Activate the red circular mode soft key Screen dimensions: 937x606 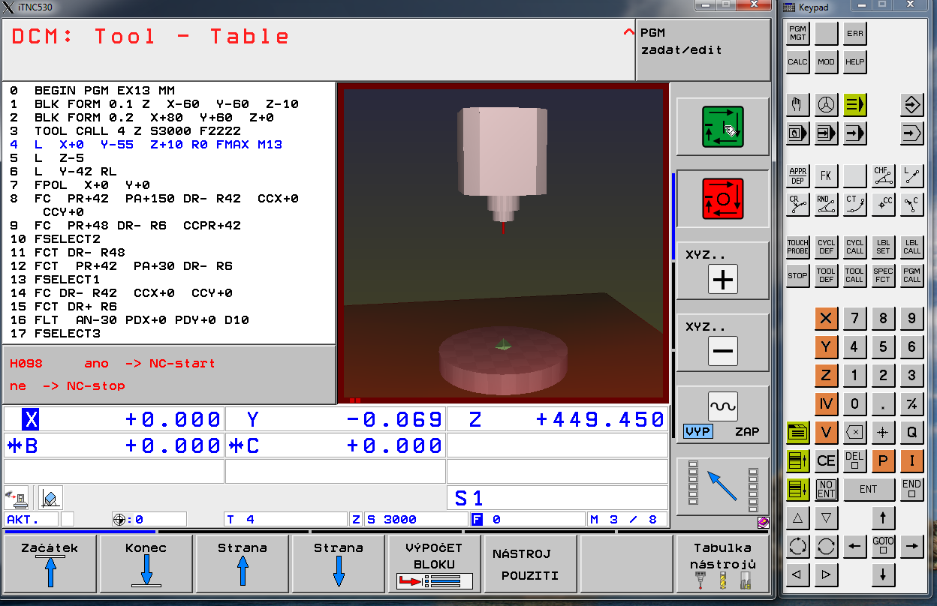point(722,199)
